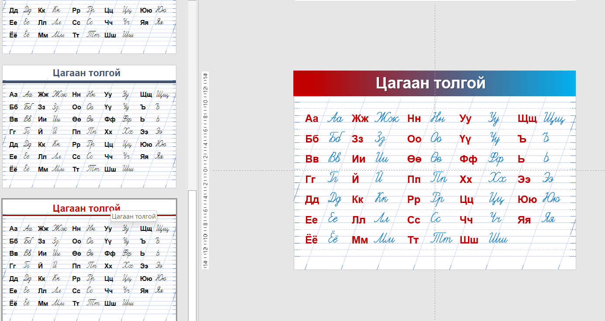Screen dimensions: 605x321
Task: Click red printed Хх on main slide
Action: [x=466, y=179]
